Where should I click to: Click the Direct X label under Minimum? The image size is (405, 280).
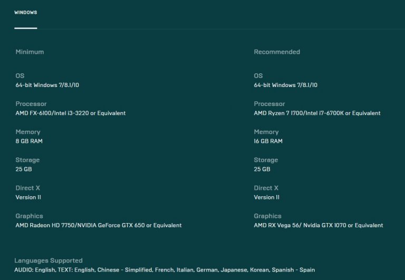[x=28, y=188]
